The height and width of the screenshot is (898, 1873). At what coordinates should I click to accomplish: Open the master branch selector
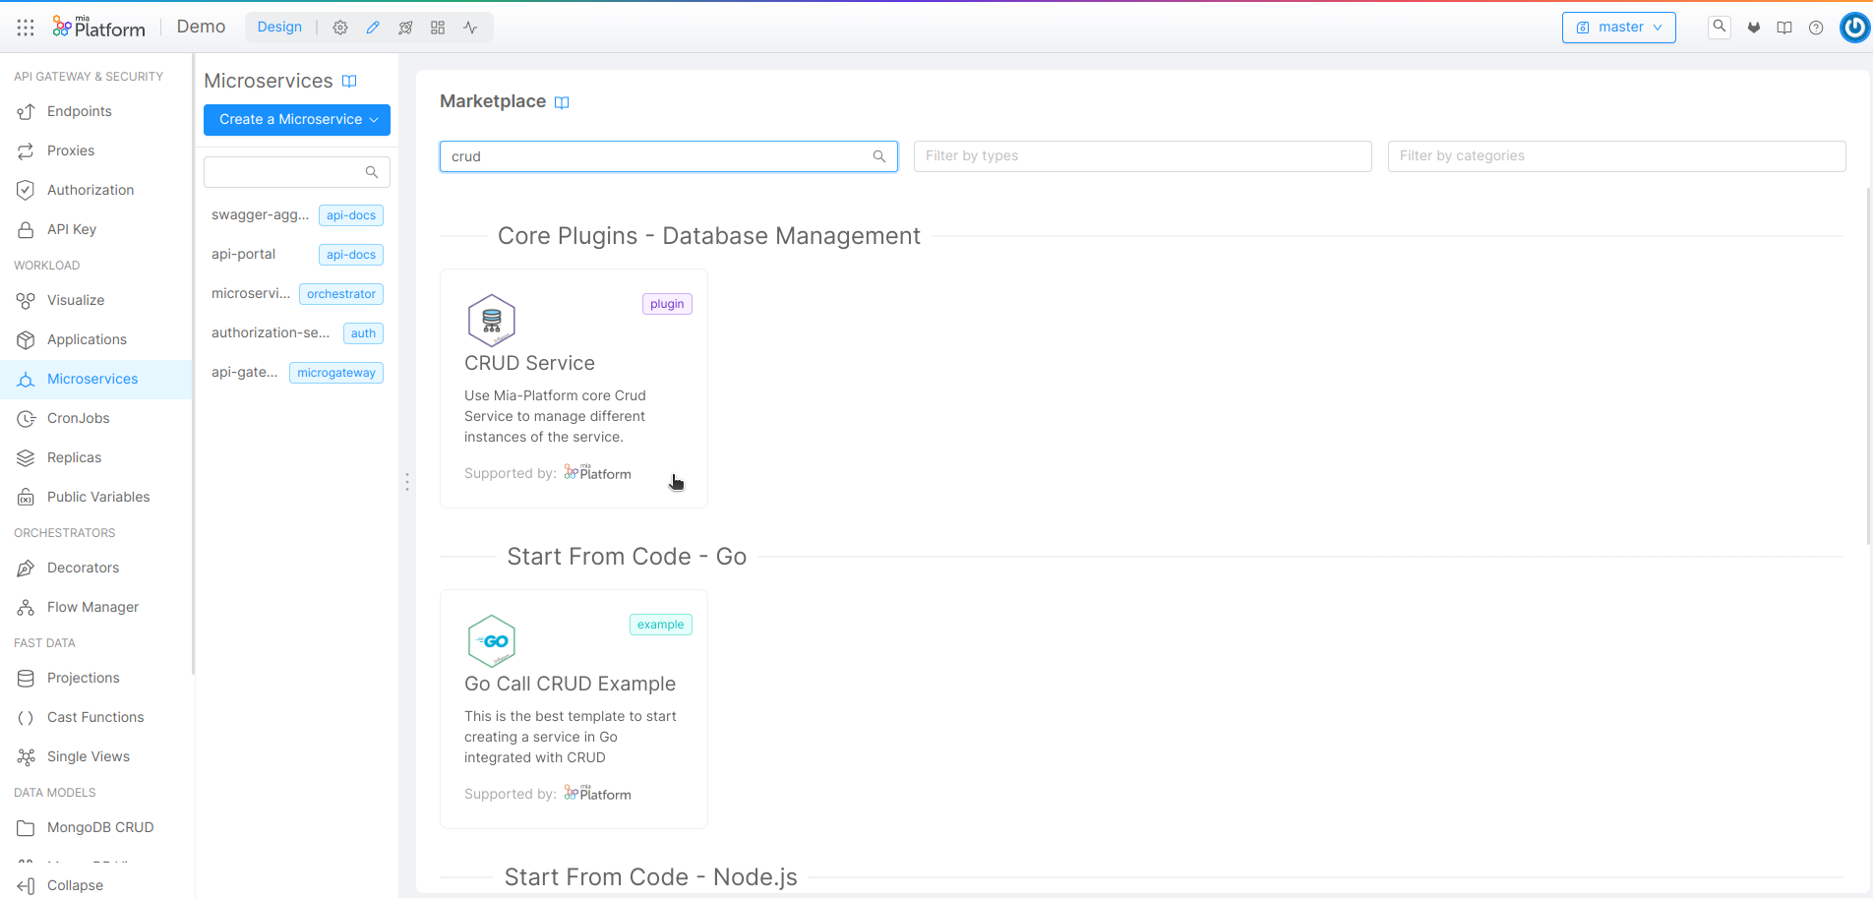pos(1618,28)
